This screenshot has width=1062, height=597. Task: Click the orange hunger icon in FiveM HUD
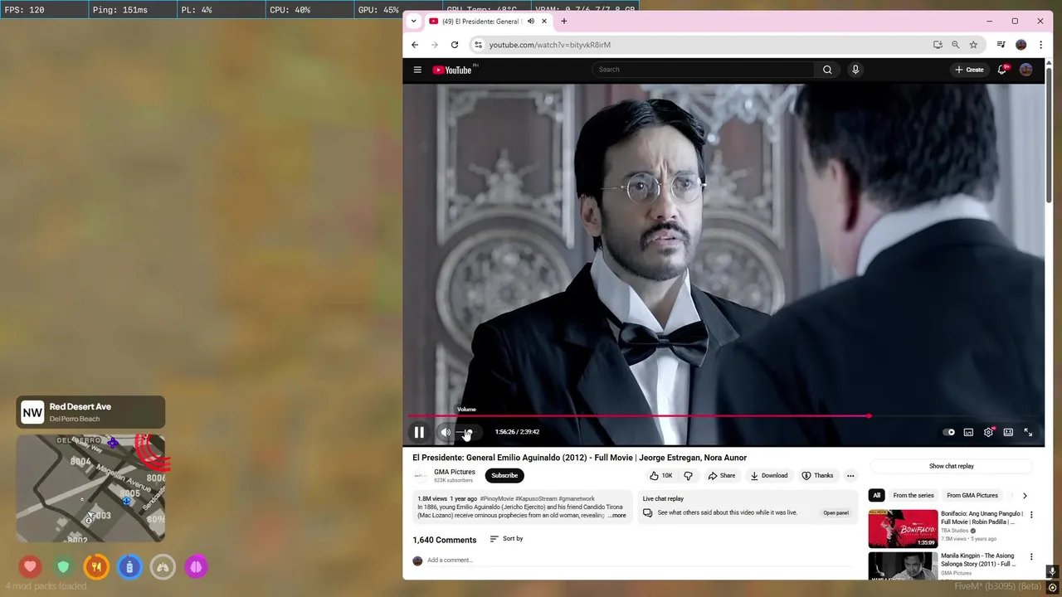(x=96, y=567)
